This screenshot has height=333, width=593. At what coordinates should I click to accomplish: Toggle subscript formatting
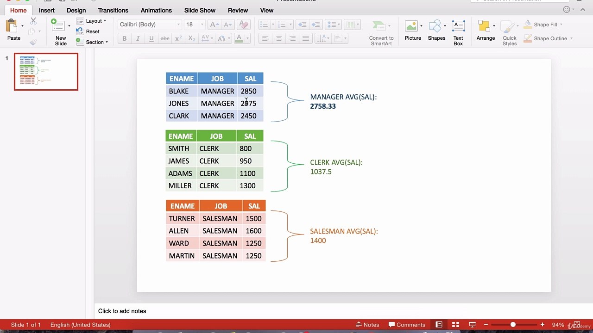[x=192, y=39]
